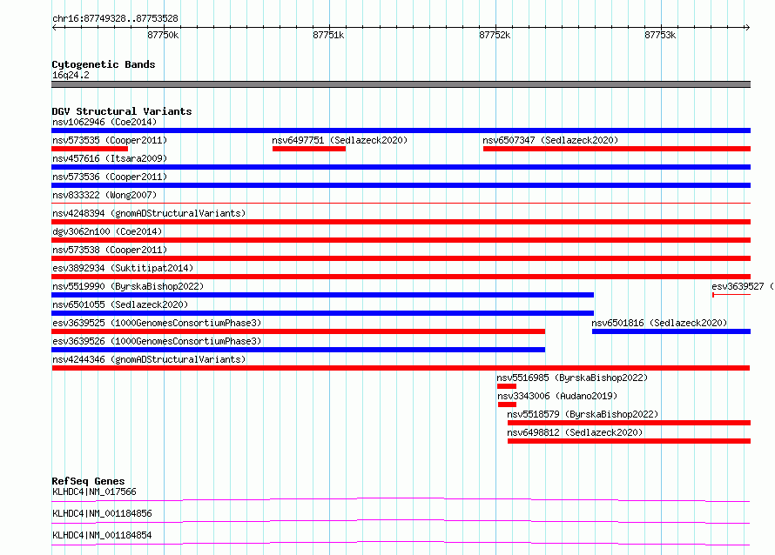Click nsv5518579 (ByrskaBishop2022) red bar
The height and width of the screenshot is (555, 775).
(629, 423)
